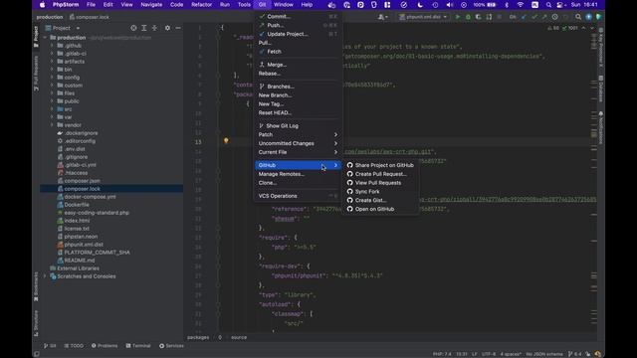This screenshot has height=358, width=637.
Task: Open Services tool window
Action: (171, 346)
